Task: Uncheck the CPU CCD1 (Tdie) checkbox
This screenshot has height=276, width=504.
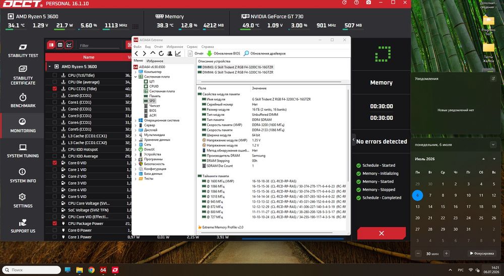Action: pos(54,89)
